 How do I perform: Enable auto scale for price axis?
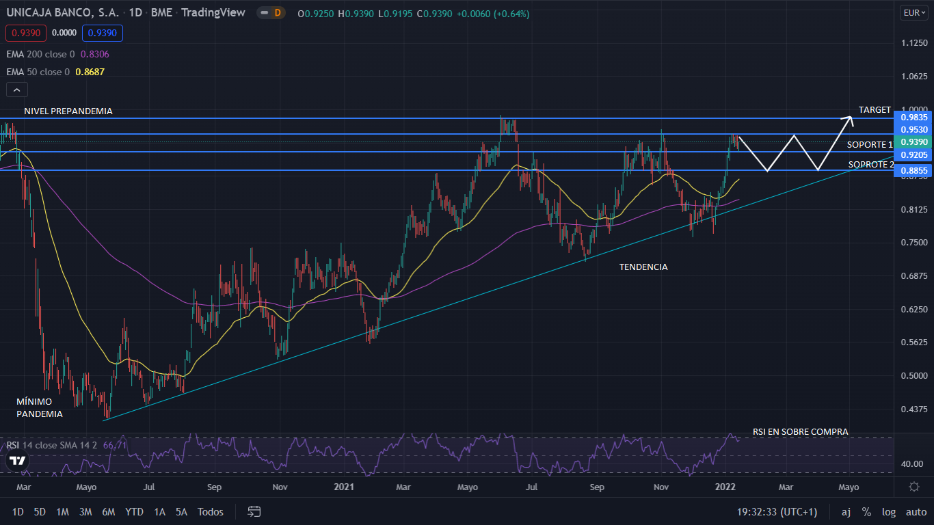point(916,511)
